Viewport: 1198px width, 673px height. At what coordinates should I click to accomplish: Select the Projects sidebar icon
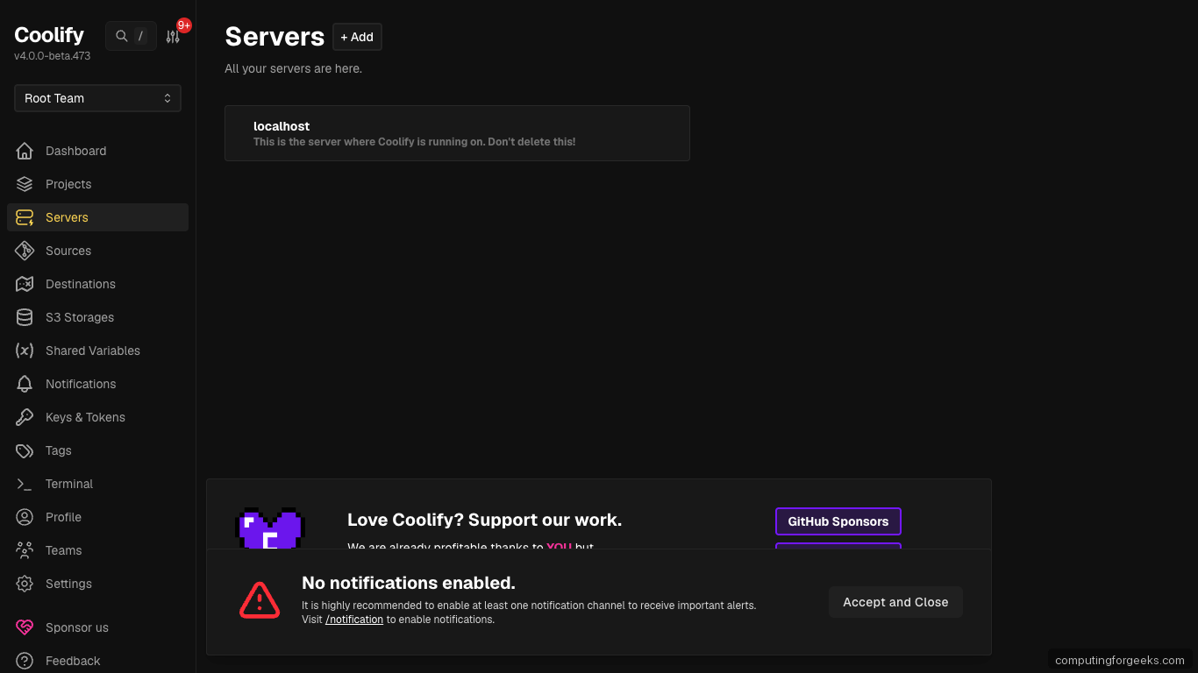tap(25, 184)
